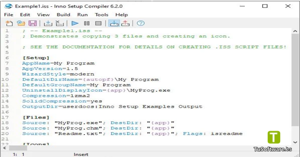
Task: Click line number 6 in the gutter
Action: pyautogui.click(x=7, y=58)
